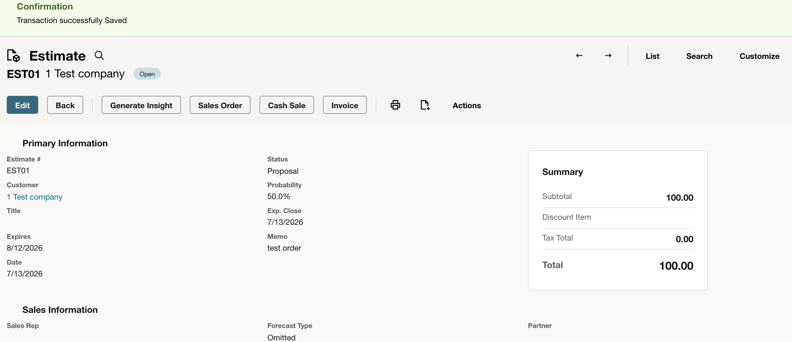
Task: Click the Confirmation banner heading
Action: tap(45, 6)
